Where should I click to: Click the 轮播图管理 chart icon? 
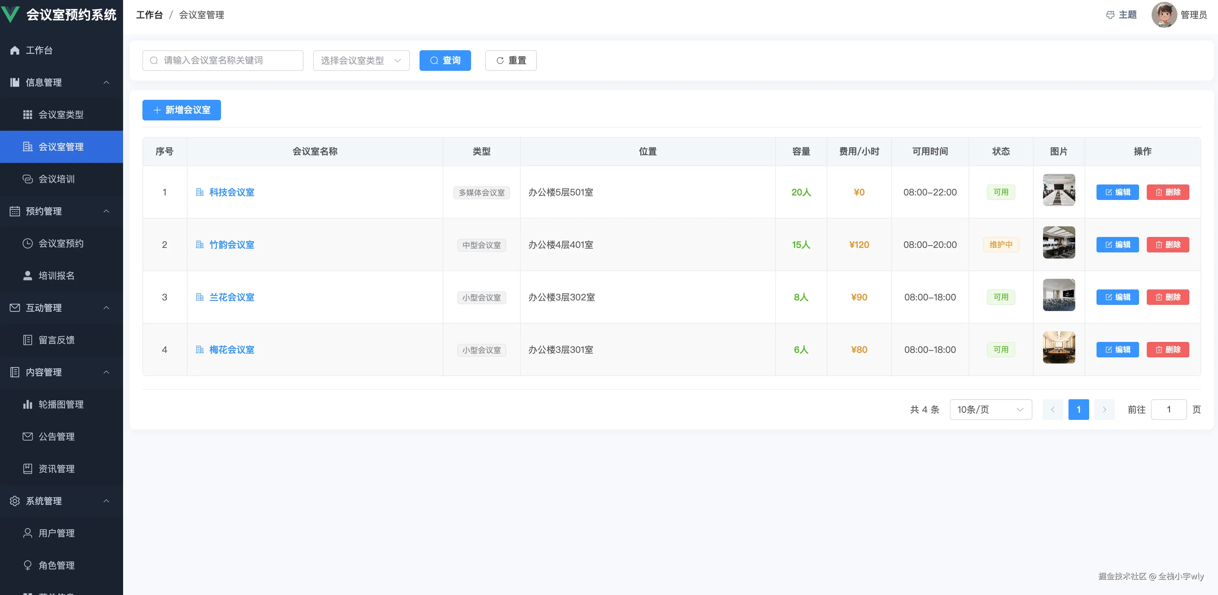pos(27,404)
